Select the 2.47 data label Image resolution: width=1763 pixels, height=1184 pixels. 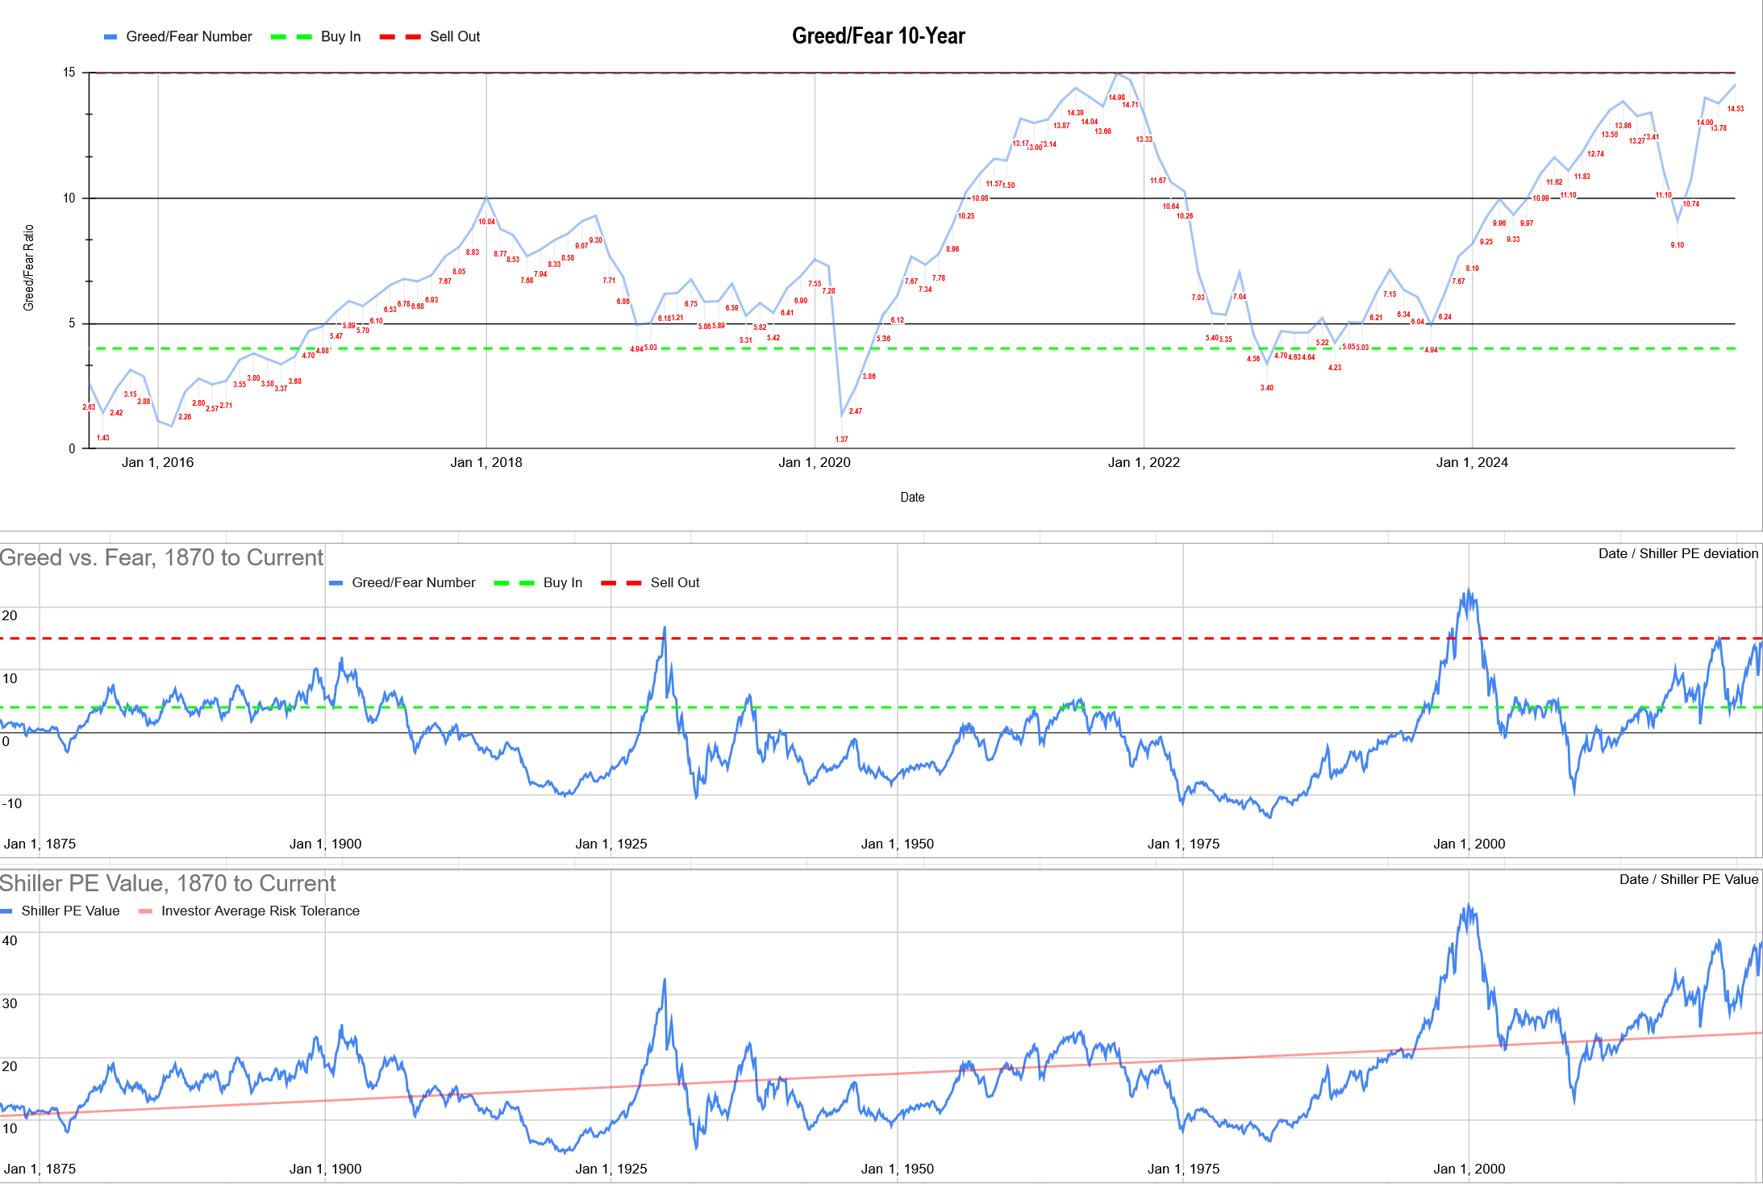tap(856, 411)
